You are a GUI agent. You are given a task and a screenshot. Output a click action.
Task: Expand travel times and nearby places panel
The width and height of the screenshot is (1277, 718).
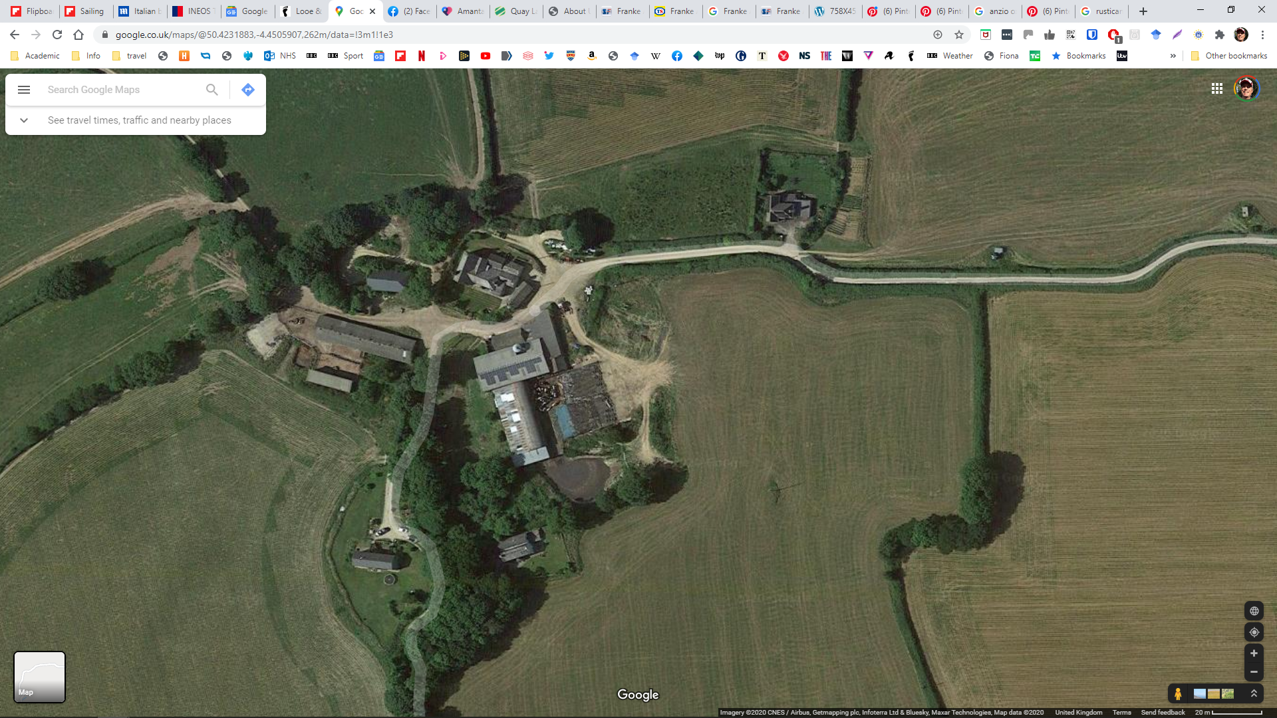tap(24, 120)
